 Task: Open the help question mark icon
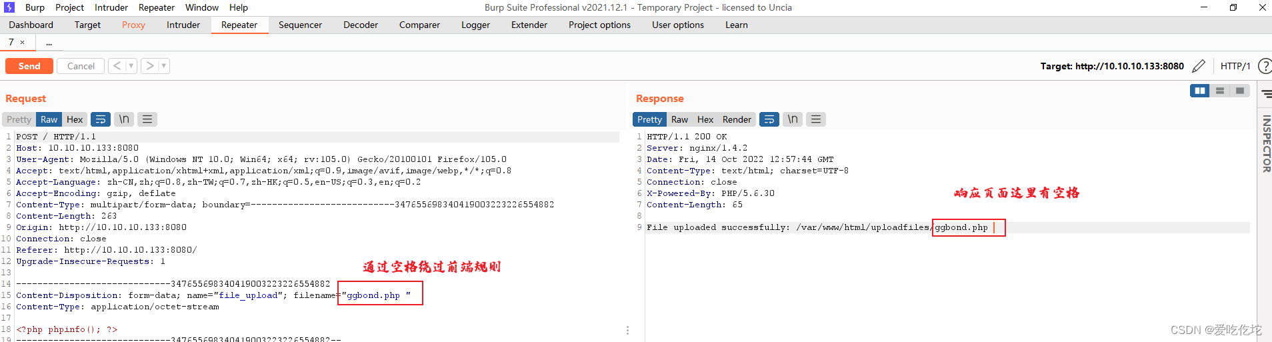[x=1264, y=66]
